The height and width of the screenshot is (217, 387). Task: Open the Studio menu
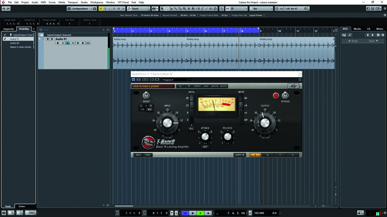point(84,2)
